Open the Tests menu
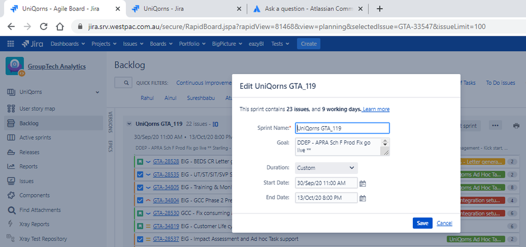 [x=280, y=44]
